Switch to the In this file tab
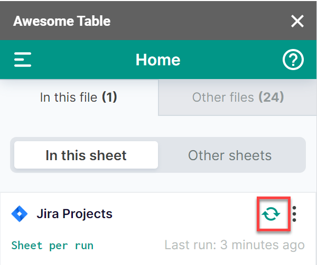The image size is (317, 265). [x=79, y=97]
